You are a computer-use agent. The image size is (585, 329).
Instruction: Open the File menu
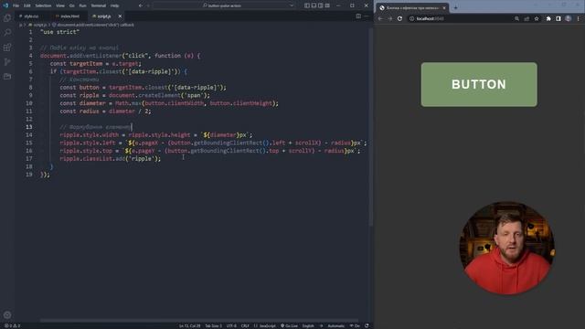tap(16, 5)
